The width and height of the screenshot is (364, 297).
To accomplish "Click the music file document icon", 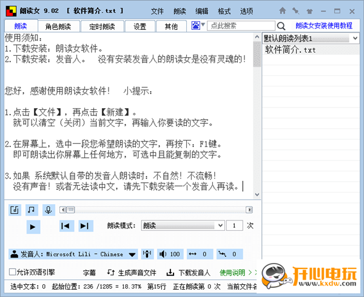I will coord(15,210).
